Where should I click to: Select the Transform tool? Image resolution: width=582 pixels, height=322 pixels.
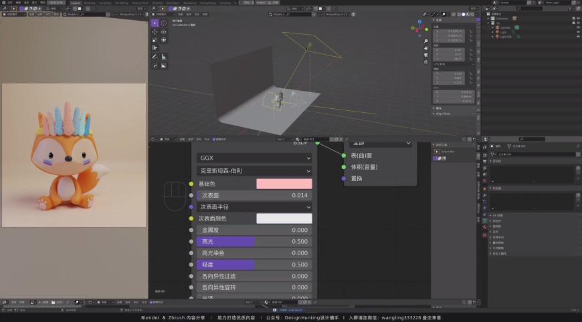click(164, 40)
